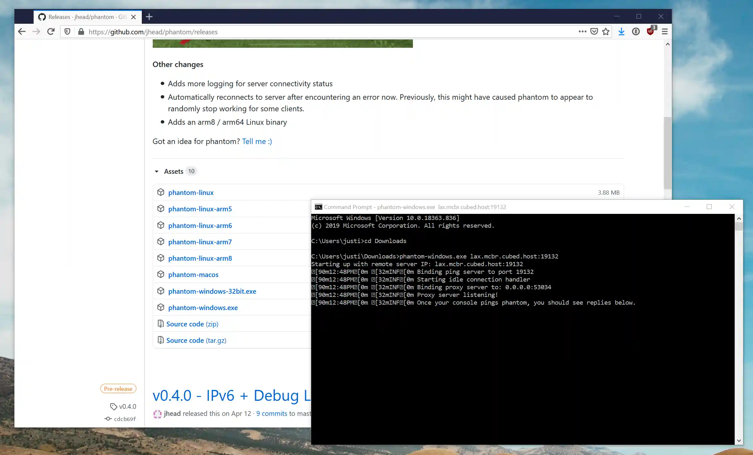Open the v0.4.0 tag link

[x=127, y=407]
